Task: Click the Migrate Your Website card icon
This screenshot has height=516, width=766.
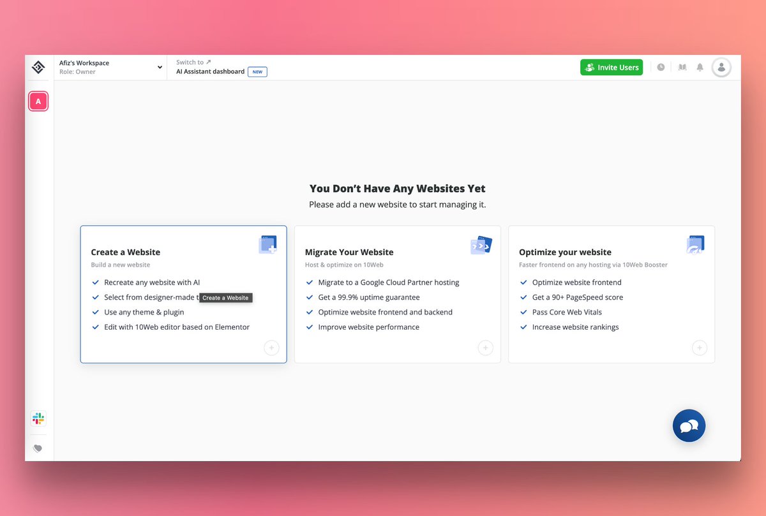Action: pos(481,245)
